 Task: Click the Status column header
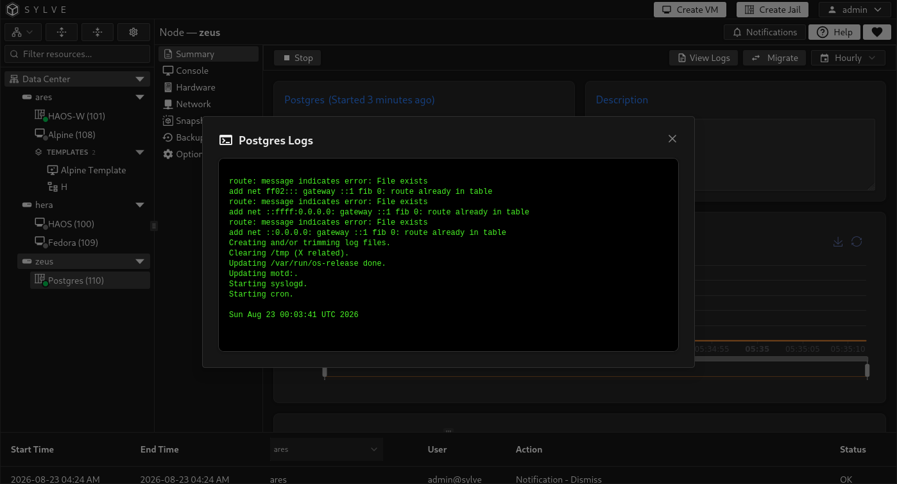point(853,449)
